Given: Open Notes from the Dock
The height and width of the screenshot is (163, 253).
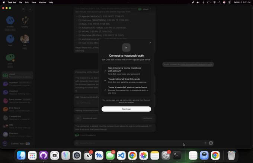Looking at the screenshot, I should coord(155,156).
